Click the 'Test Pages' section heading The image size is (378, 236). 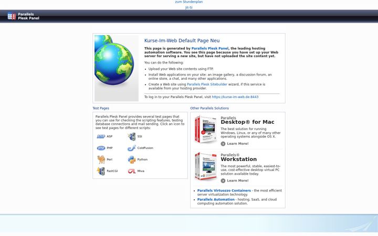tap(101, 108)
